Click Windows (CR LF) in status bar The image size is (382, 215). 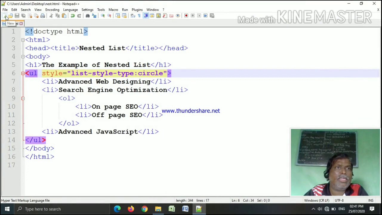point(317,200)
